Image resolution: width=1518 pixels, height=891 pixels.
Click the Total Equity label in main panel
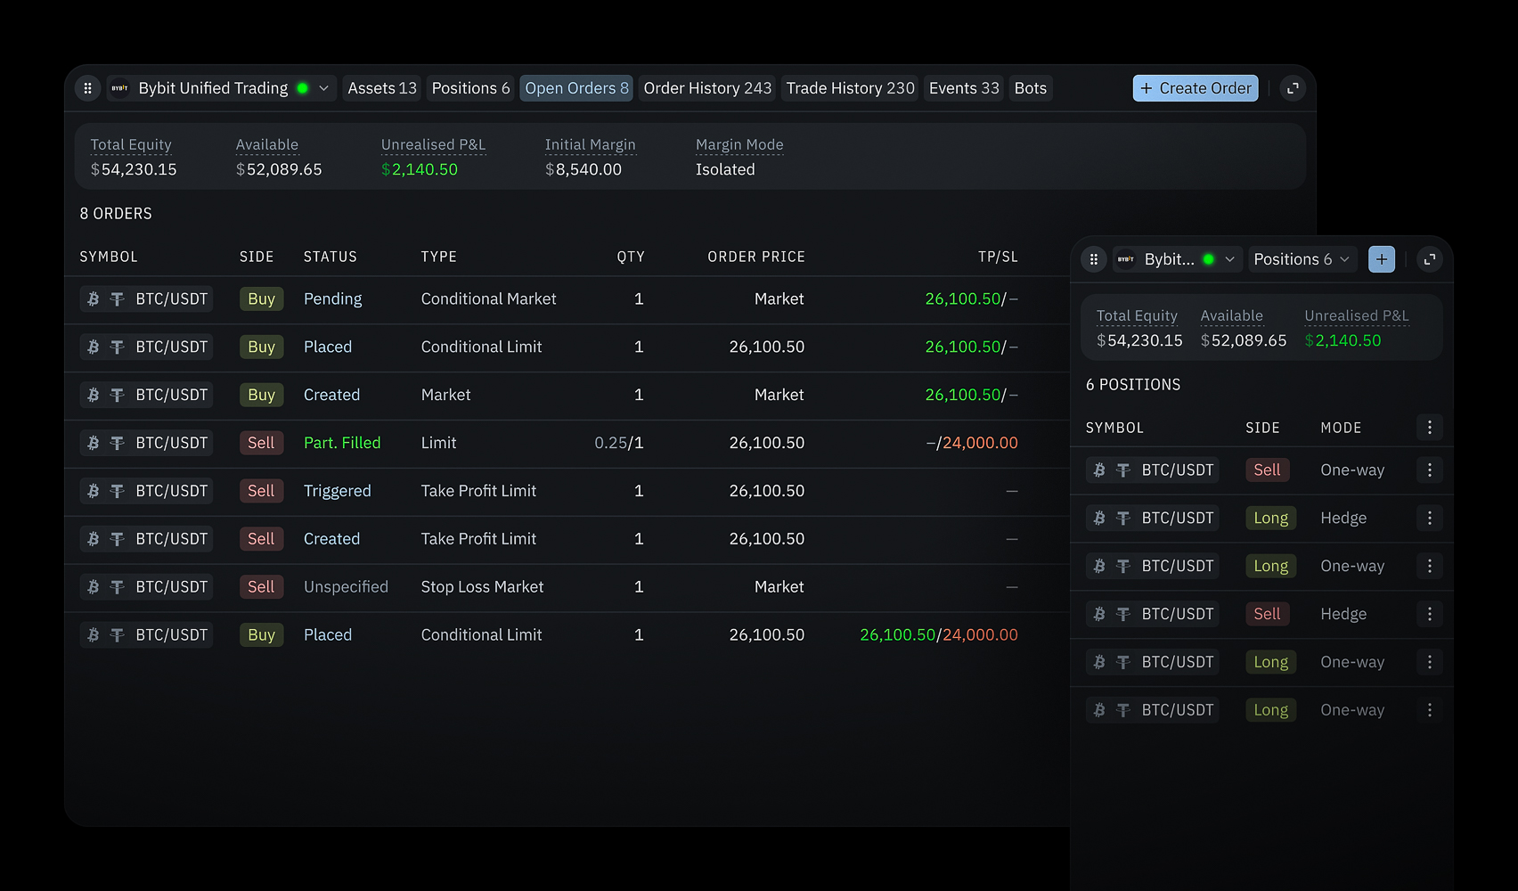(x=131, y=144)
